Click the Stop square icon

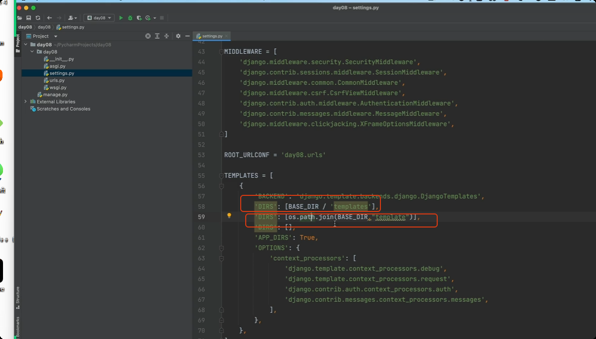point(161,18)
